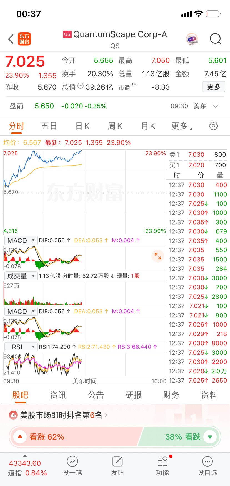This screenshot has width=230, height=486.
Task: Vote bullish with 看涨 up-triangle button
Action: (x=20, y=437)
